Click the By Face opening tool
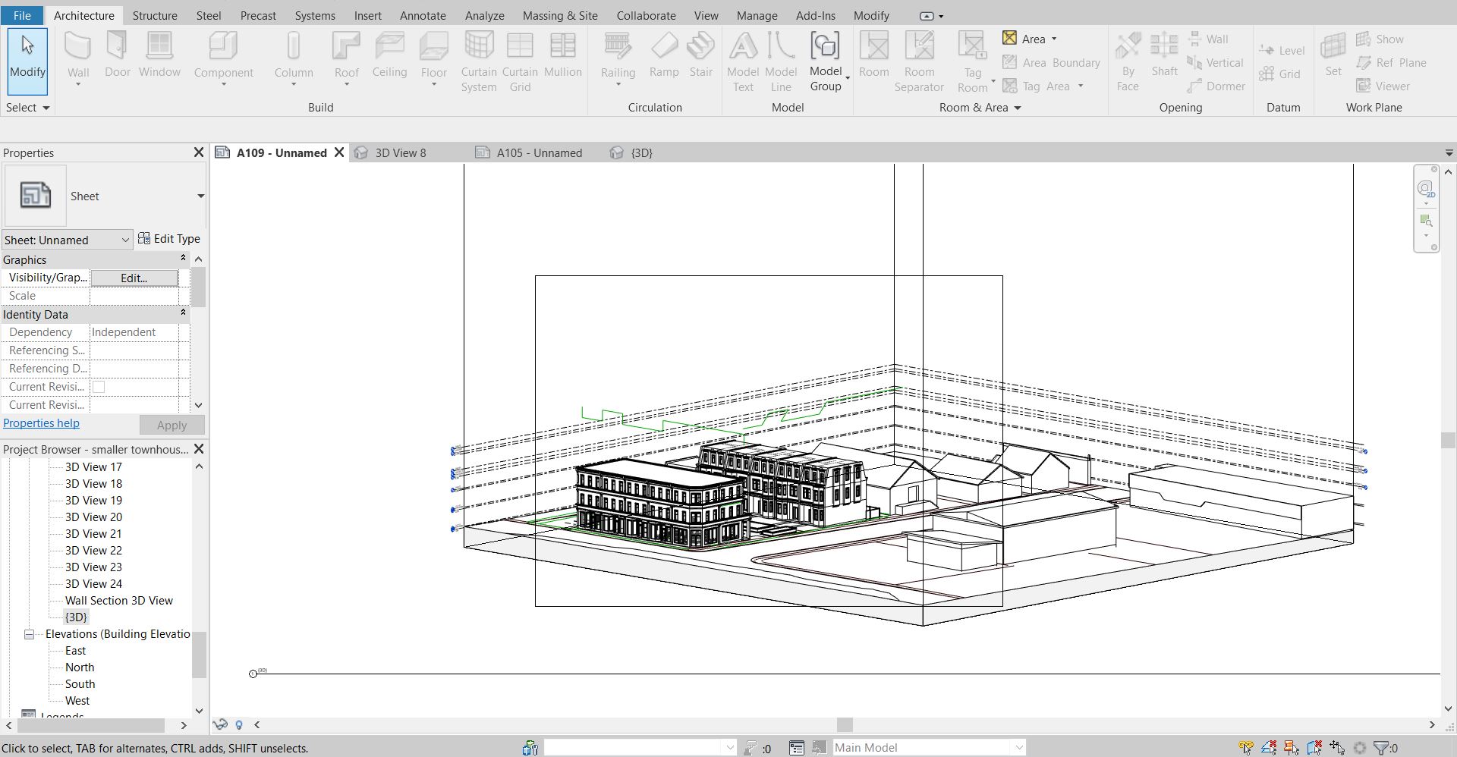The image size is (1457, 757). click(1128, 62)
